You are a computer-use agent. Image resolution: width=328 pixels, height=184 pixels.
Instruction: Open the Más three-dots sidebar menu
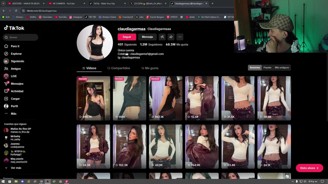10,114
